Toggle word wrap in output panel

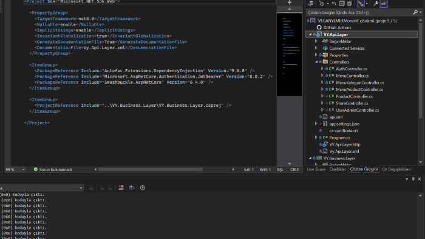tap(132, 187)
